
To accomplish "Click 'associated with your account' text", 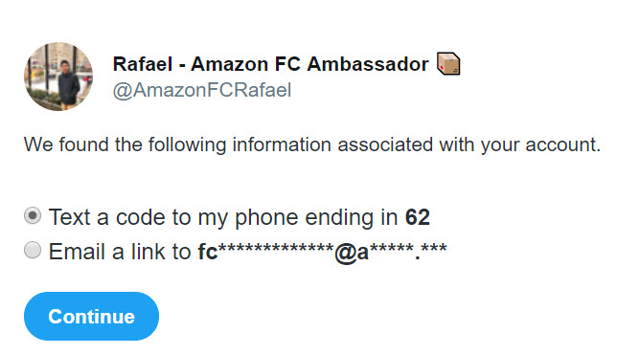I will [469, 144].
